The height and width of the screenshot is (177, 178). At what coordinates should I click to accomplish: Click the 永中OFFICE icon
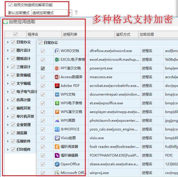coord(57,129)
